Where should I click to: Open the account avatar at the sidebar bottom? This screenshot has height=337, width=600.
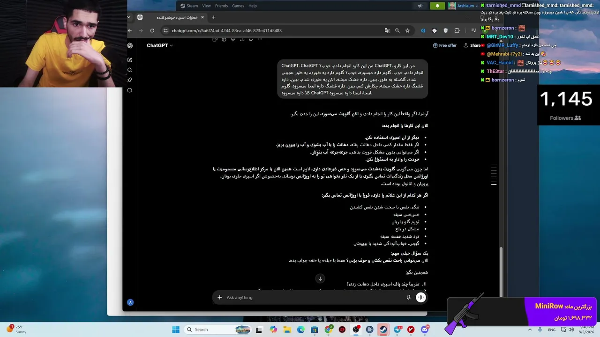tap(130, 302)
